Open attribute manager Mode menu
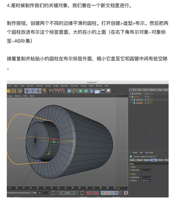This screenshot has width=176, height=201. coord(135,153)
